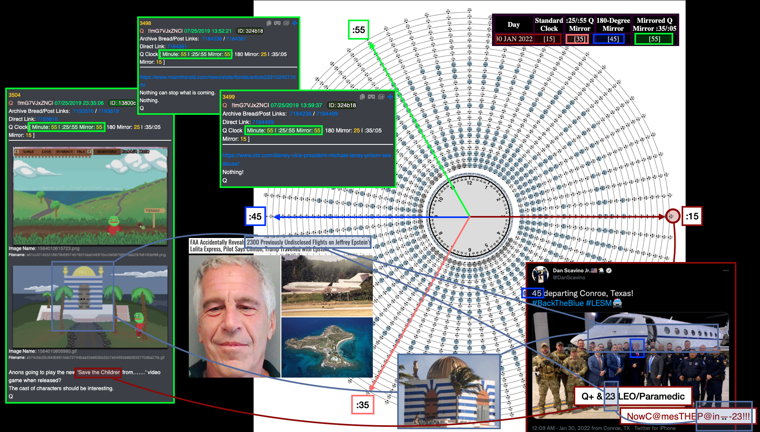The width and height of the screenshot is (760, 432).
Task: Open Direct Link 7184499 in post 3499
Action: (263, 122)
